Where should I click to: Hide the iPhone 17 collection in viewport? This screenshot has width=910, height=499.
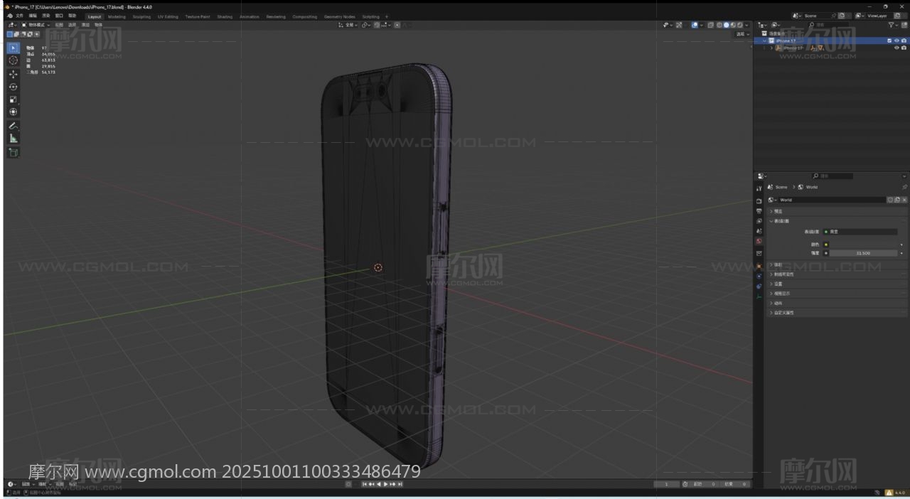pos(896,41)
